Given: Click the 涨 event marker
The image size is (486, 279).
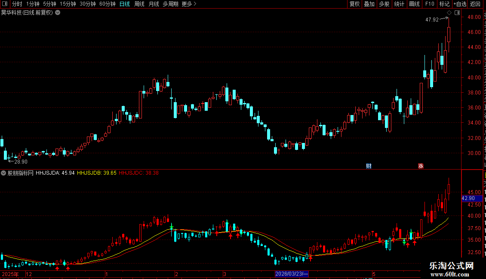Looking at the screenshot, I should 421,166.
